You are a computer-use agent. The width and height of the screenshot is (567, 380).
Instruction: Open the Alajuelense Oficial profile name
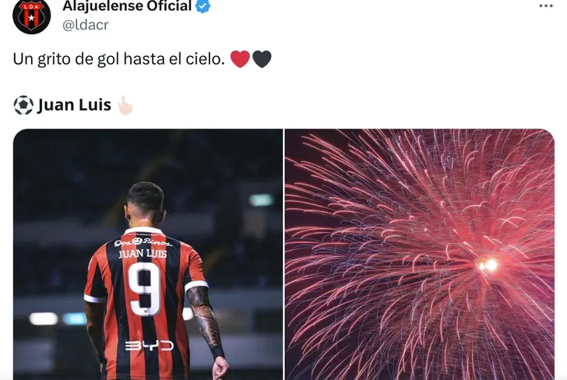pyautogui.click(x=127, y=6)
